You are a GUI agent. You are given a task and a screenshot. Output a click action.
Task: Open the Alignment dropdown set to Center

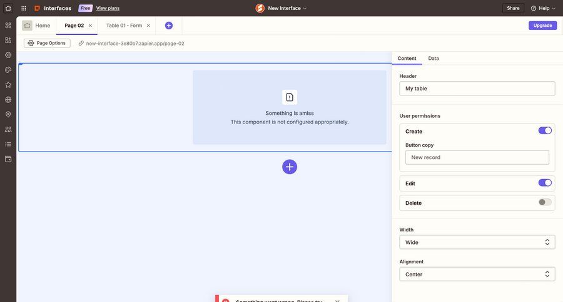[477, 274]
